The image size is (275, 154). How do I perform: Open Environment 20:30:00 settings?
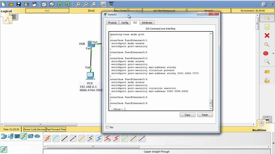253,11
